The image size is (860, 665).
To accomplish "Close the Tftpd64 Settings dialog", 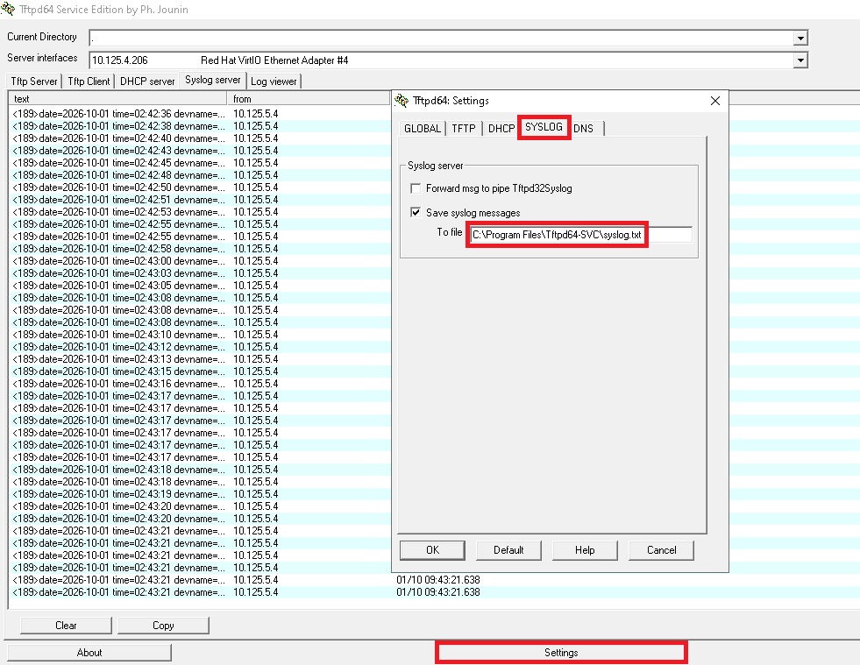I will (715, 101).
